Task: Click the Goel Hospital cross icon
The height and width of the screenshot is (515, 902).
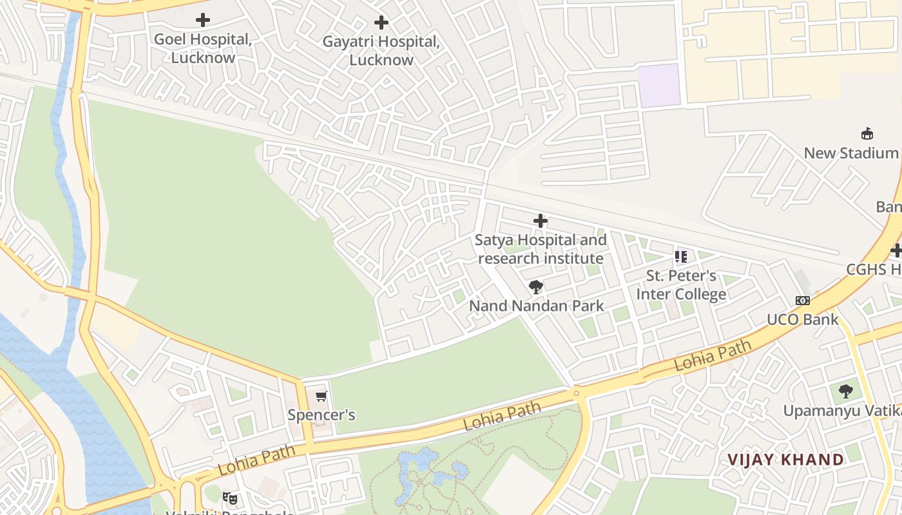Action: [x=203, y=20]
